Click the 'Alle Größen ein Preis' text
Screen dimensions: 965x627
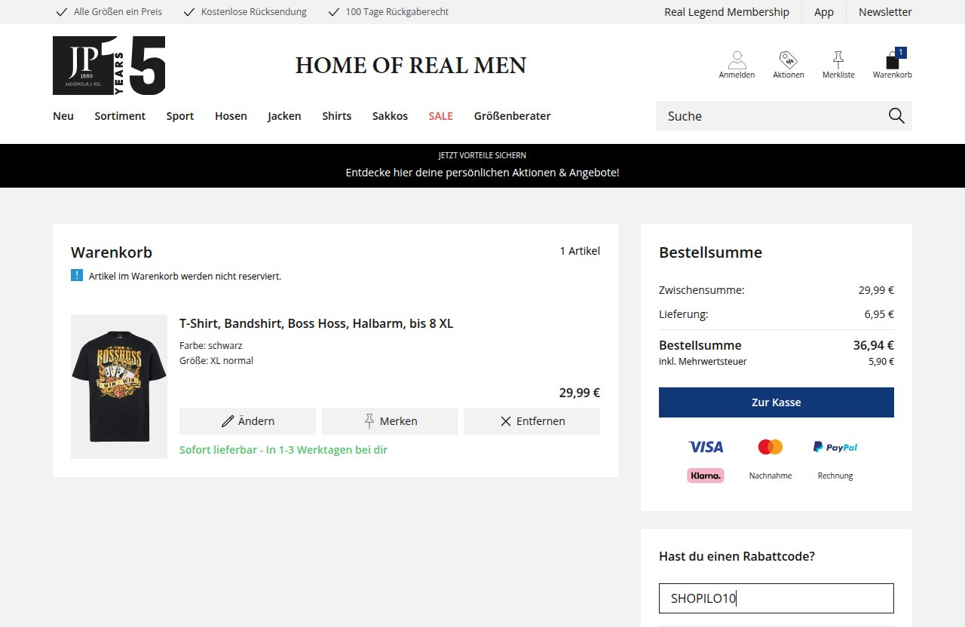118,12
